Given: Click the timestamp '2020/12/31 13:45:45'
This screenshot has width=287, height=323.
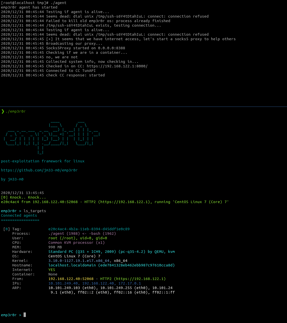Looking at the screenshot, I should tap(22, 193).
